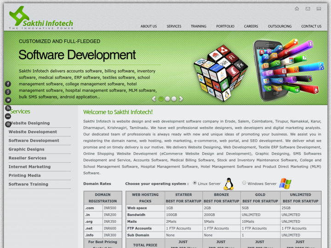Click the Sakthi Infotech logo
The width and height of the screenshot is (331, 248).
(x=41, y=18)
